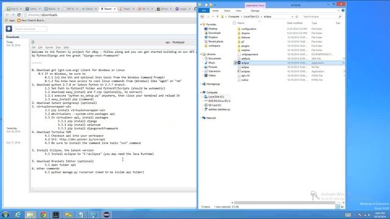
Task: Expand the Homegroup node
Action: point(201,84)
